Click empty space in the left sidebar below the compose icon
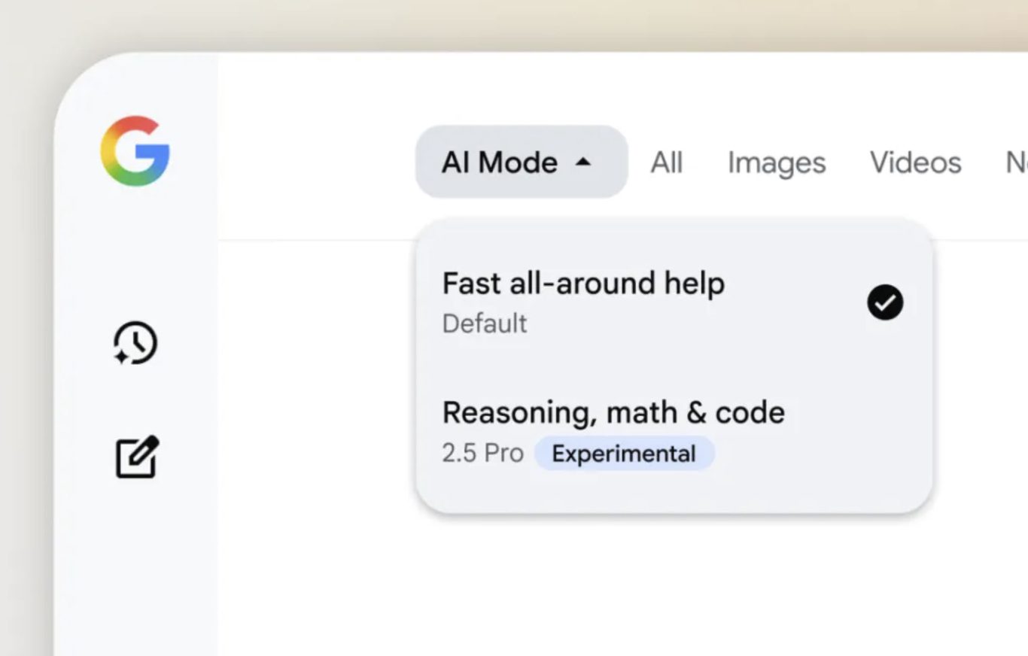Screen dimensions: 1028x656 pos(136,572)
